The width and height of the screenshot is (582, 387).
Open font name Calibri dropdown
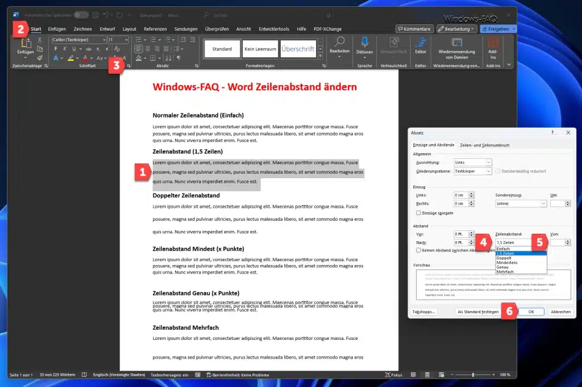click(104, 40)
